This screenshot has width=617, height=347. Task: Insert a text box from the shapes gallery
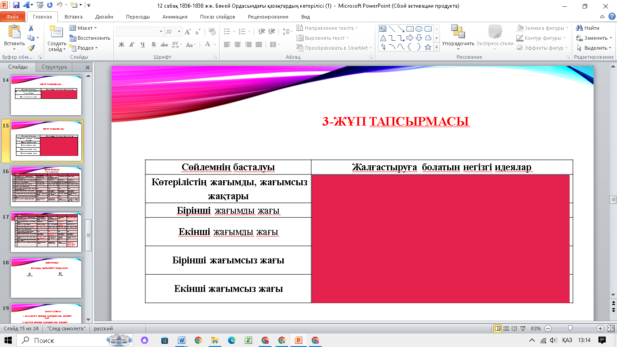coord(383,29)
